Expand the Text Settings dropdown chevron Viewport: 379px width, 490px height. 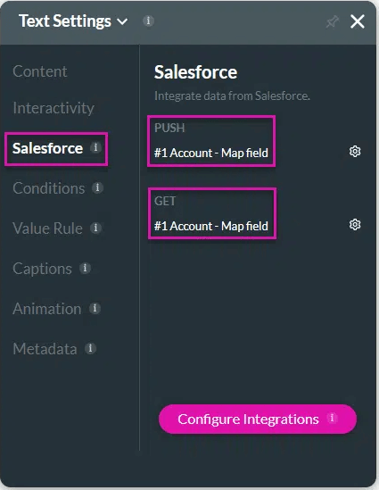[x=122, y=21]
